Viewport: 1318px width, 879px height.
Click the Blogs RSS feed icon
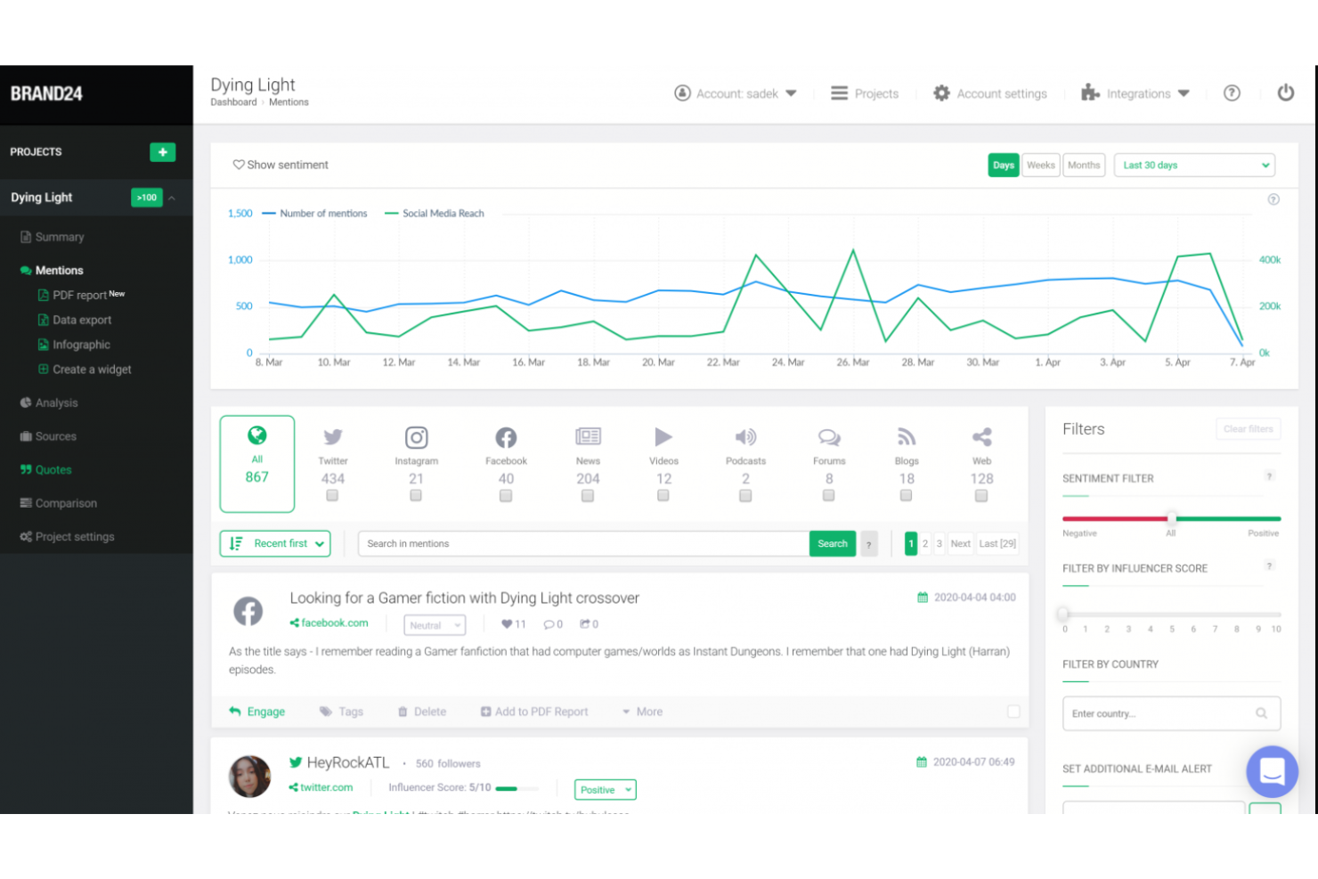click(x=907, y=436)
